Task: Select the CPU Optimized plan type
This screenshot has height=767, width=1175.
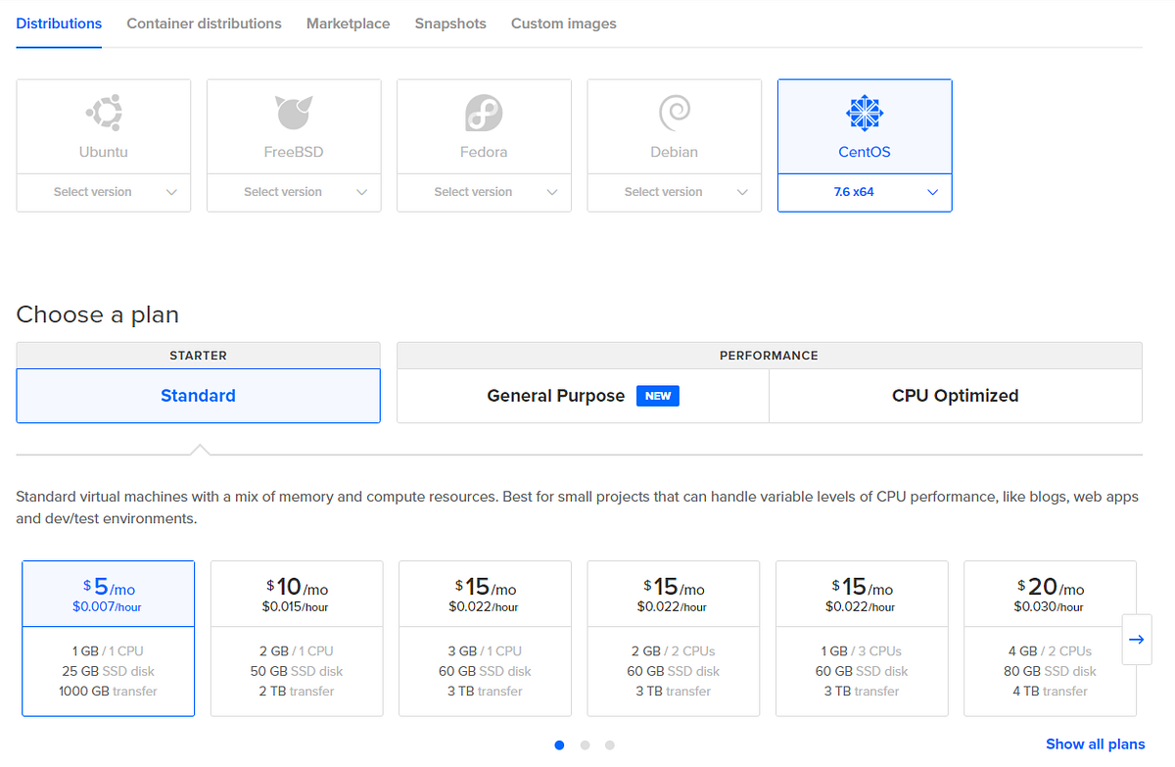Action: pyautogui.click(x=956, y=396)
